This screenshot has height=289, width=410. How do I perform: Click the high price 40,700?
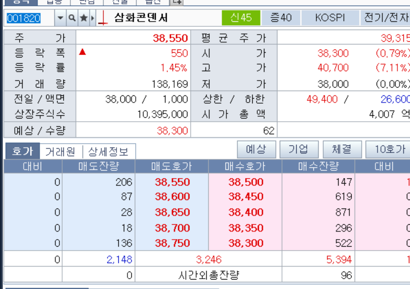click(333, 68)
